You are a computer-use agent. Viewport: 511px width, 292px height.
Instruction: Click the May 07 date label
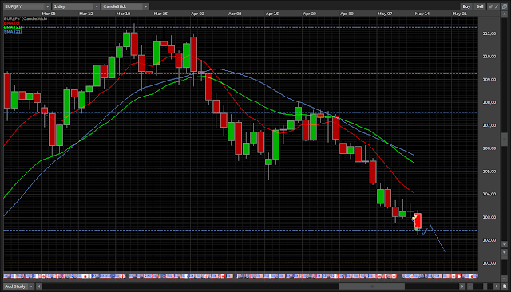click(x=385, y=14)
